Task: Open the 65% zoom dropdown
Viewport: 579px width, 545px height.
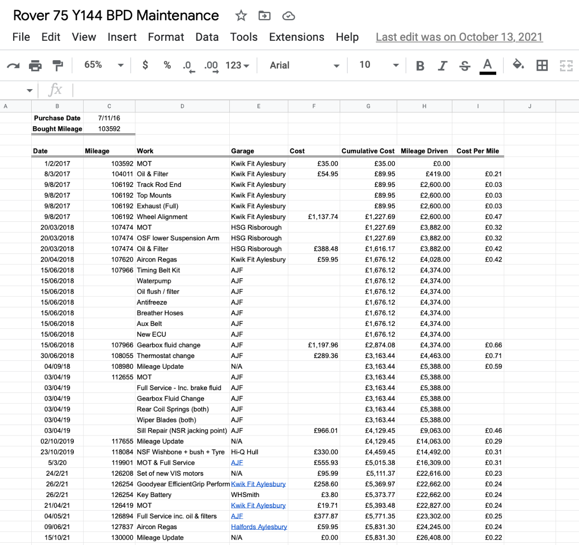Action: [104, 65]
